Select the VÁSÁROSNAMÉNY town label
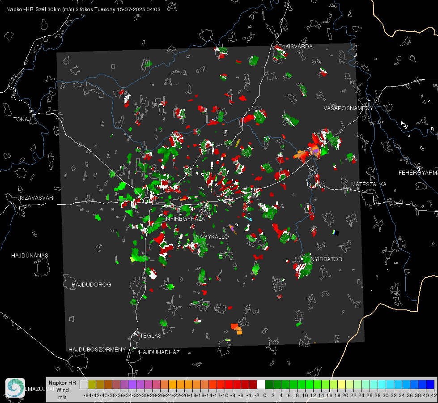The image size is (438, 403). pos(349,108)
